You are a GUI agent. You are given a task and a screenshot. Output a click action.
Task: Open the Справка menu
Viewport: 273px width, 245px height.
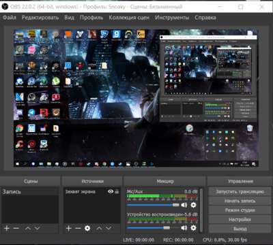pos(205,18)
